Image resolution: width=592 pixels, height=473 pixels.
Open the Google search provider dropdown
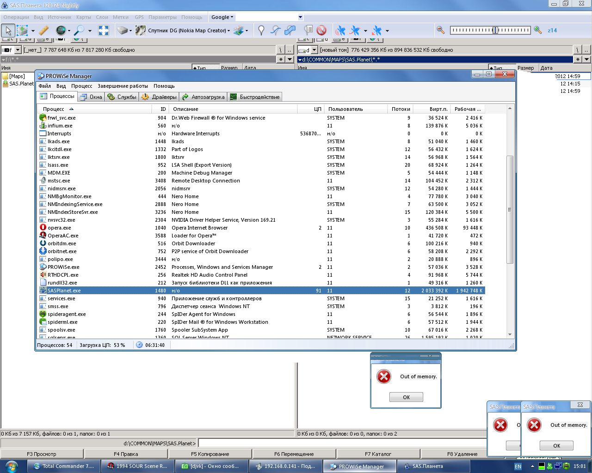[x=222, y=17]
